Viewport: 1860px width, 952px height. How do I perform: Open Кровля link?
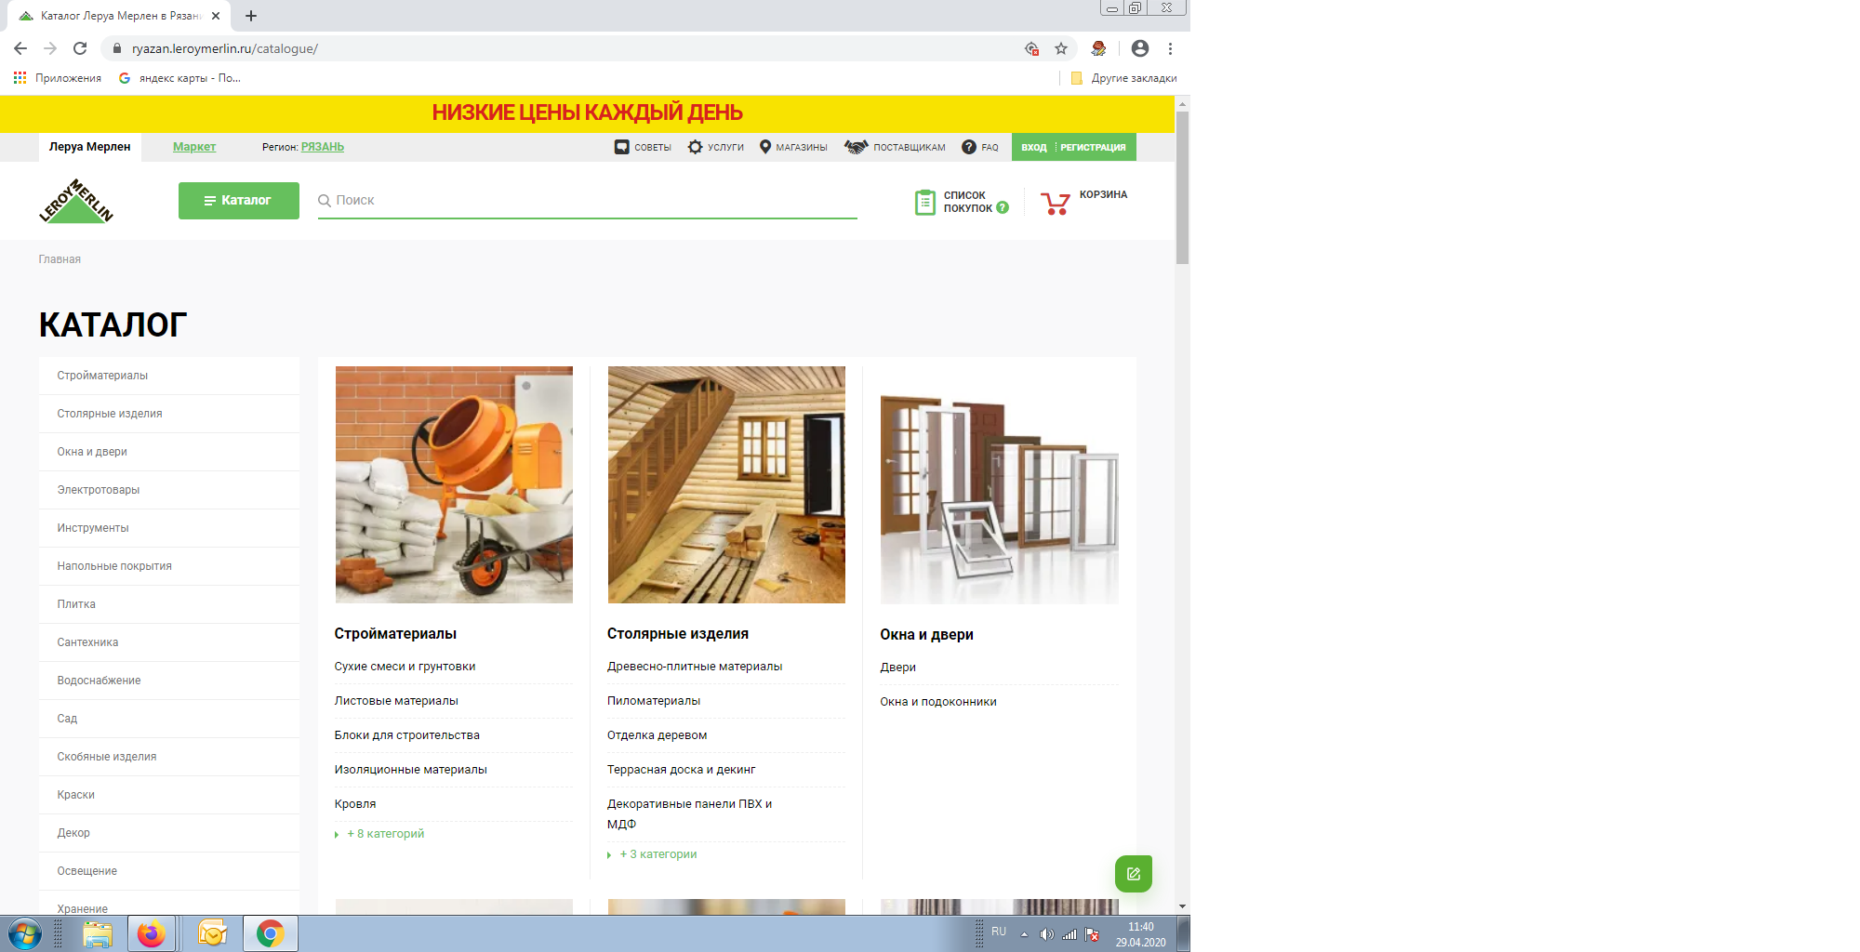pyautogui.click(x=355, y=804)
